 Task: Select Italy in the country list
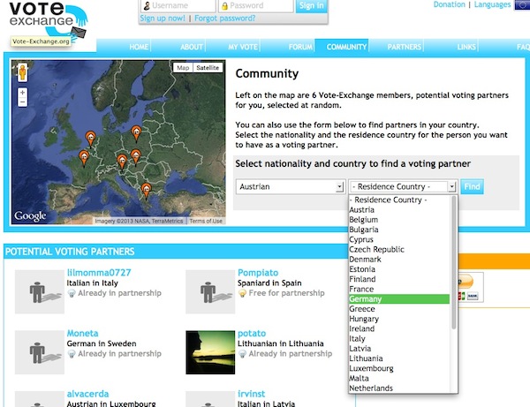tap(399, 338)
